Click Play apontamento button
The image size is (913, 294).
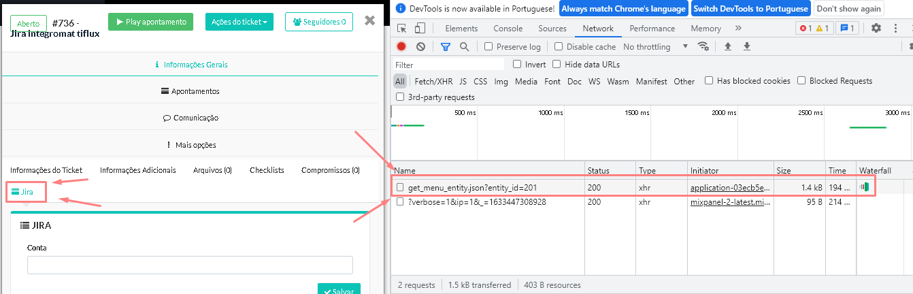[x=151, y=22]
